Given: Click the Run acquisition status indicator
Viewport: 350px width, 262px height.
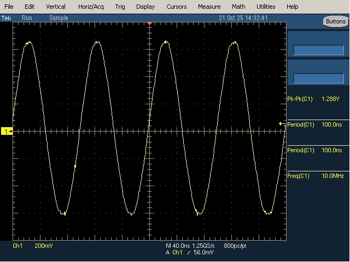Looking at the screenshot, I should tap(27, 18).
